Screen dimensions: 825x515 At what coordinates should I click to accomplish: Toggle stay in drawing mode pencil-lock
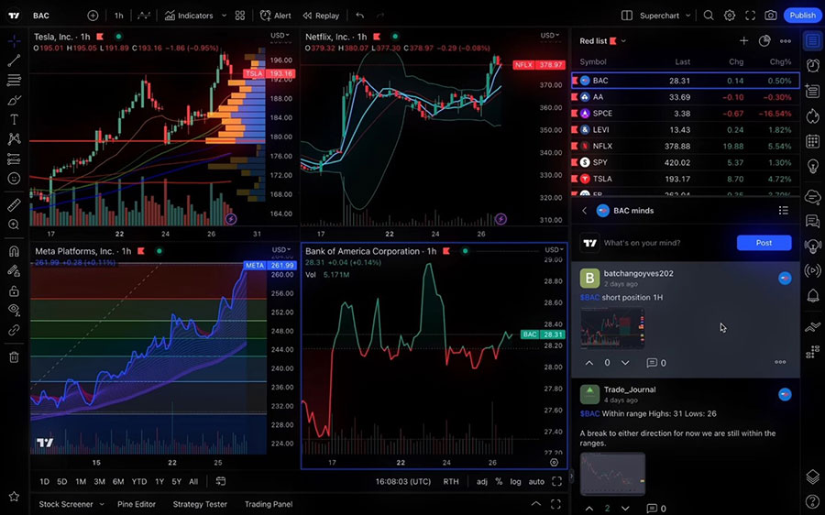click(14, 271)
